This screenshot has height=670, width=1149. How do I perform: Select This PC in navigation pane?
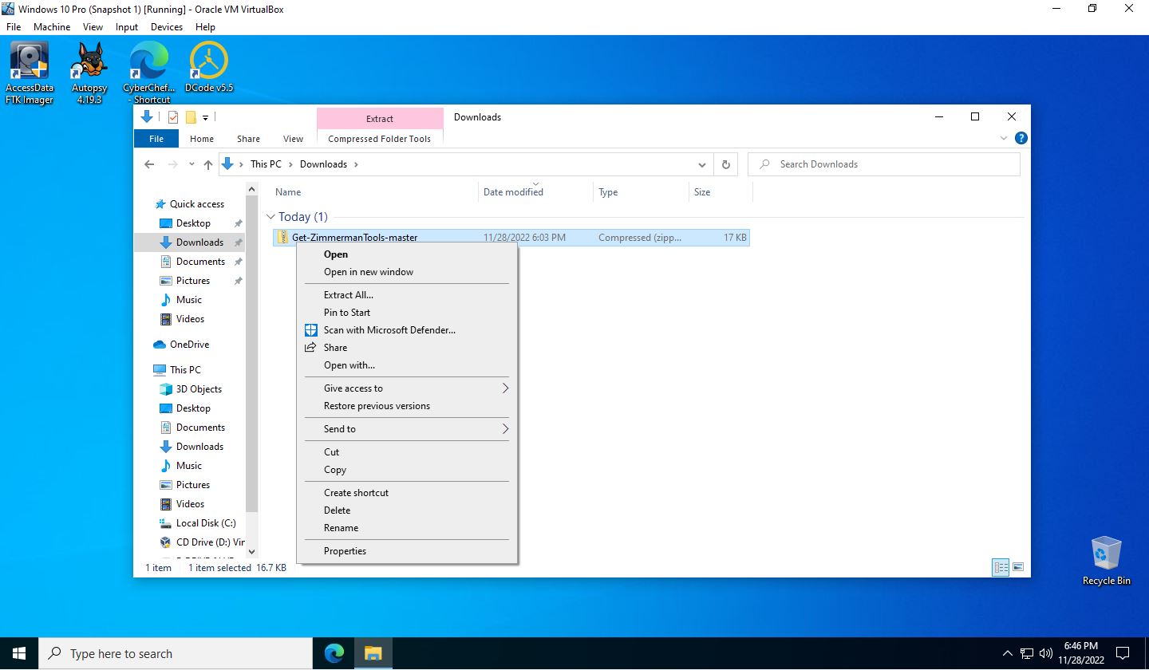tap(185, 370)
